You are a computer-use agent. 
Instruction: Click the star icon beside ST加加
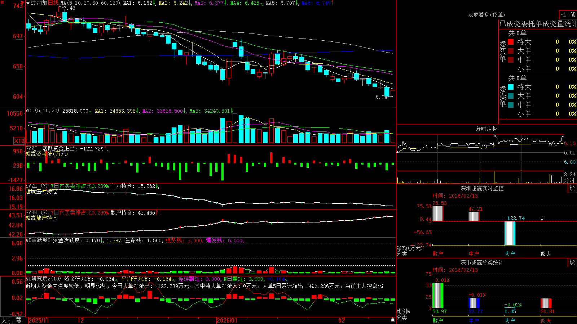[28, 3]
